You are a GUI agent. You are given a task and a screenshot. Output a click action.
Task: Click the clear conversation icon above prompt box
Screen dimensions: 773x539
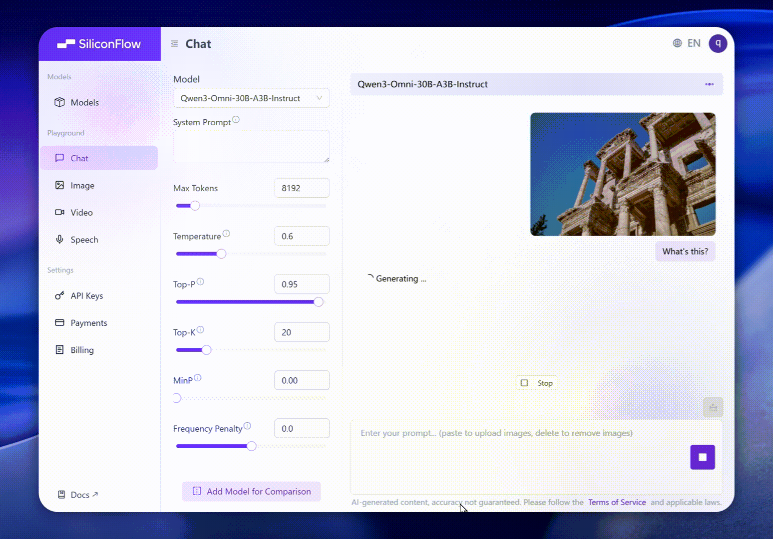(x=713, y=408)
